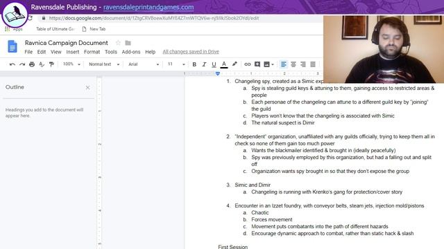Image resolution: width=444 pixels, height=249 pixels.
Task: Click 'Players won't know that the changeling' line
Action: pyautogui.click(x=323, y=116)
